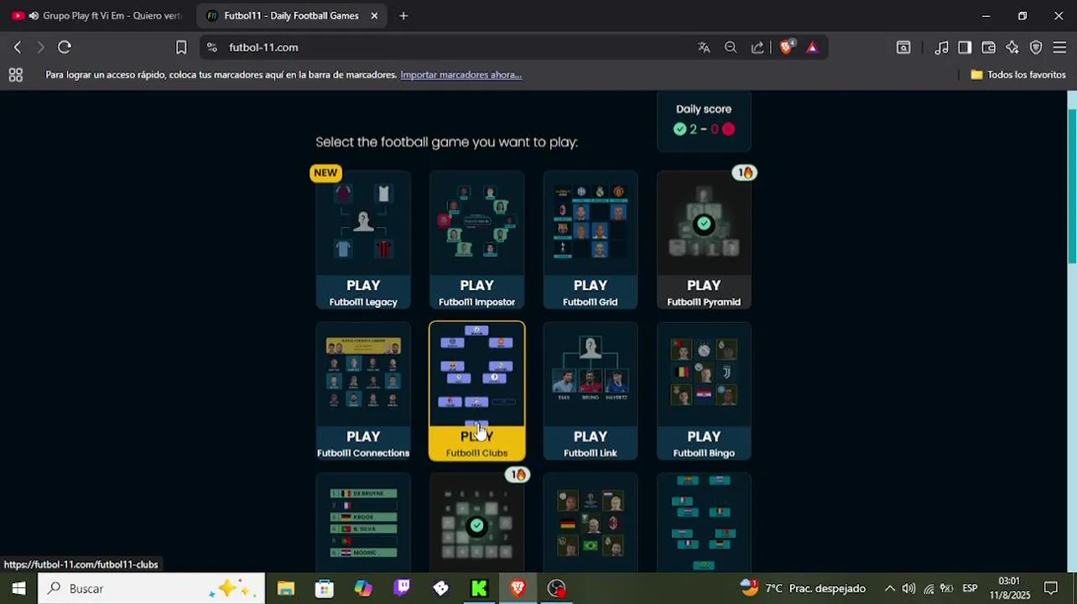
Task: Play Futbol11 Link game
Action: 591,391
